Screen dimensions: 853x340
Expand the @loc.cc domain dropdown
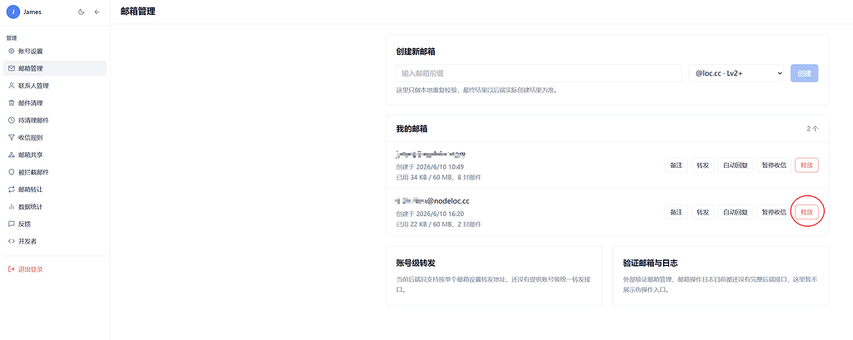point(736,73)
